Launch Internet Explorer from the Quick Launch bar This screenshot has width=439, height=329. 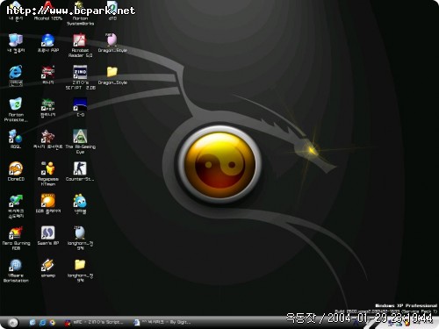click(42, 322)
